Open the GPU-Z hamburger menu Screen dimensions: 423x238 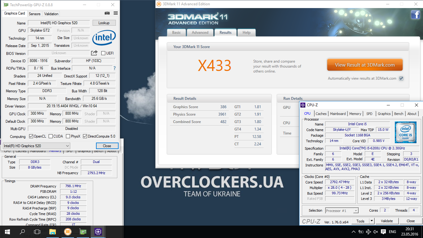[x=116, y=13]
